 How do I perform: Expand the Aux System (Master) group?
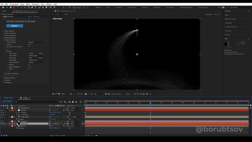pos(4,74)
